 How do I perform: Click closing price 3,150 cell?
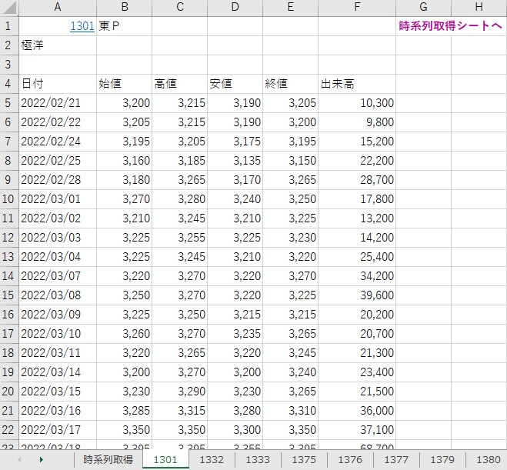click(290, 161)
